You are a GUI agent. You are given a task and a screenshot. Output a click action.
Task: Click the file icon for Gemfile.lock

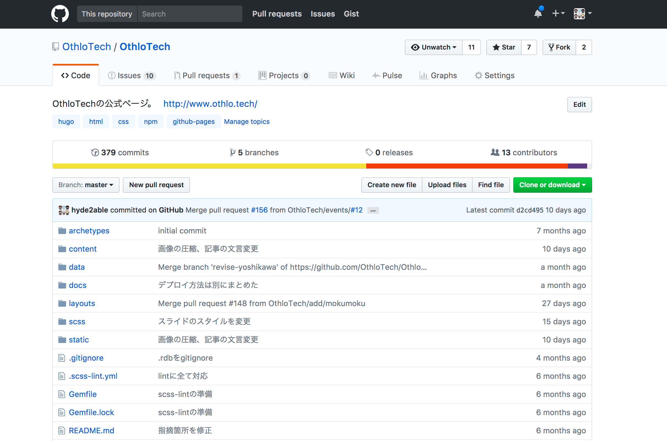[x=62, y=412]
